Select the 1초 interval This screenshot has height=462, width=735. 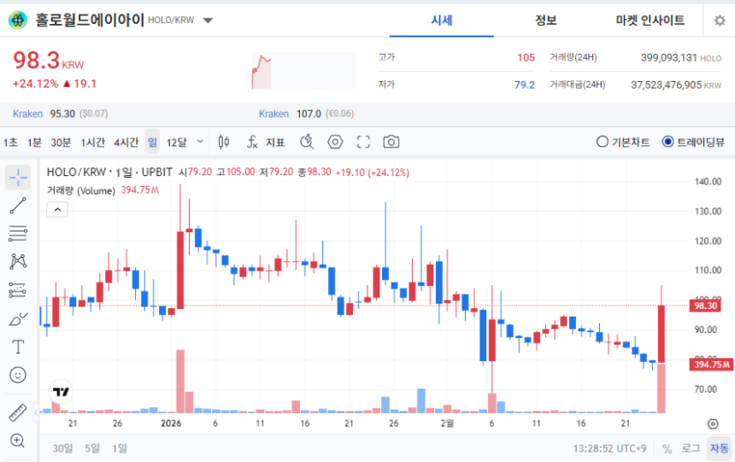[10, 142]
